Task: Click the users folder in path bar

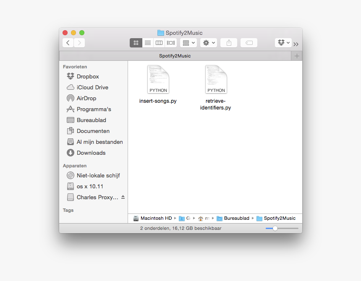Action: pyautogui.click(x=185, y=218)
